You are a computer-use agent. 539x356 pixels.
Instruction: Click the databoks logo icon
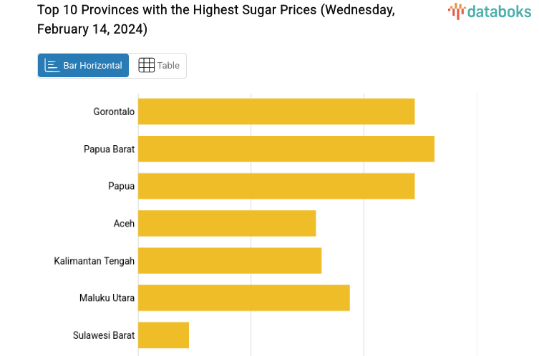(457, 11)
